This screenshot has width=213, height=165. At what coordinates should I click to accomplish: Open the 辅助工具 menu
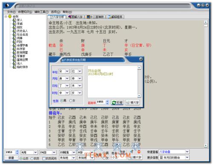click(x=41, y=12)
